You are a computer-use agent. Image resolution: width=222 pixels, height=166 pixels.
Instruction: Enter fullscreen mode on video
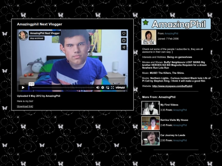coord(112,88)
